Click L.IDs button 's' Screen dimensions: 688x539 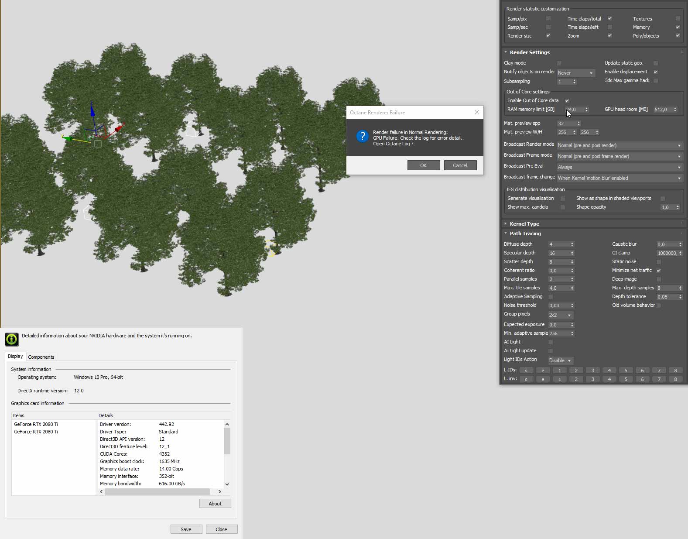(526, 371)
